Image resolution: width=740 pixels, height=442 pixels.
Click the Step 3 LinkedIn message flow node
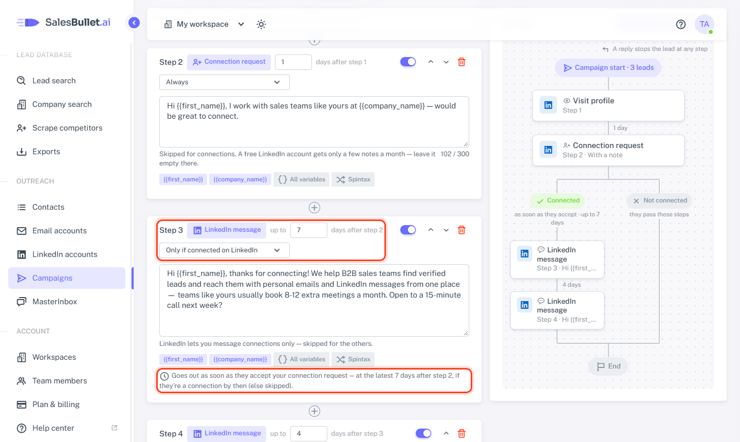(557, 259)
